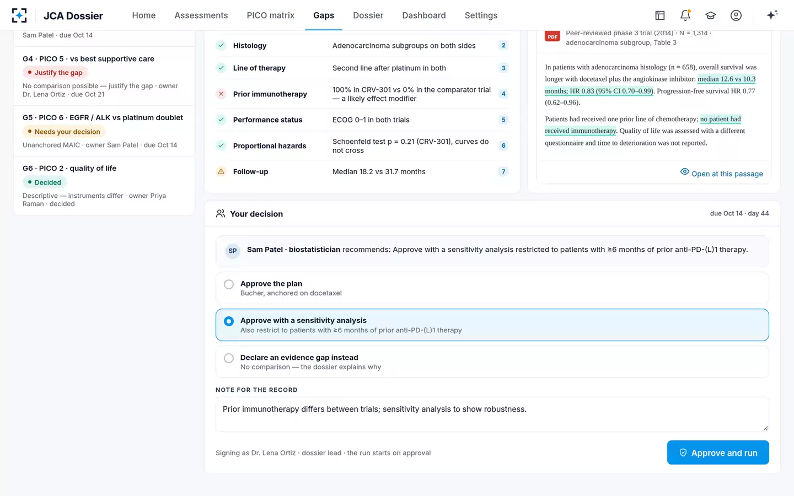Viewport: 794px width, 496px height.
Task: Click the Prior immunotherapy red cross icon
Action: click(x=221, y=94)
